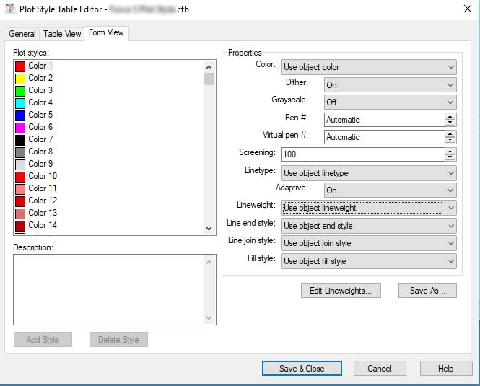Click the Plot Style Table Editor title icon
This screenshot has height=386, width=480.
click(9, 9)
